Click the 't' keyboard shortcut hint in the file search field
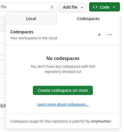The image size is (124, 132). 52,7
